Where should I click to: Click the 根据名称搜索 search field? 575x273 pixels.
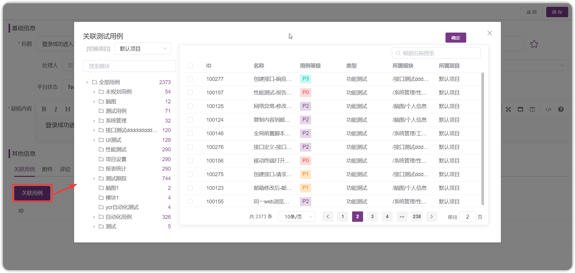coord(436,53)
